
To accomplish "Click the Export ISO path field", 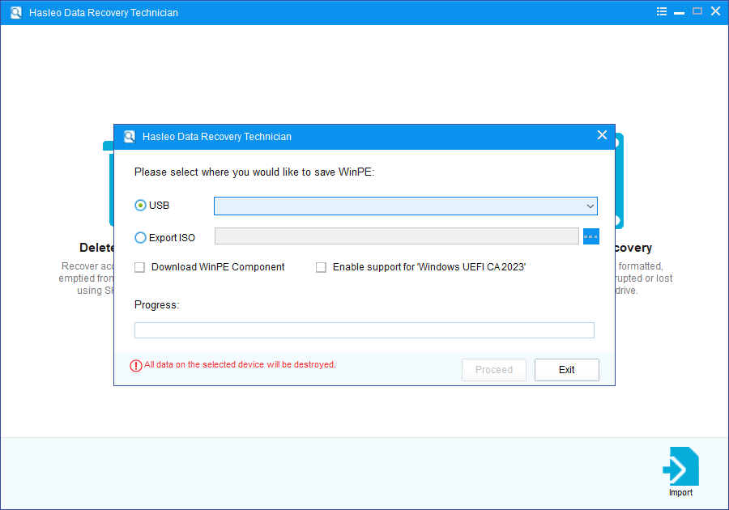I will (397, 236).
